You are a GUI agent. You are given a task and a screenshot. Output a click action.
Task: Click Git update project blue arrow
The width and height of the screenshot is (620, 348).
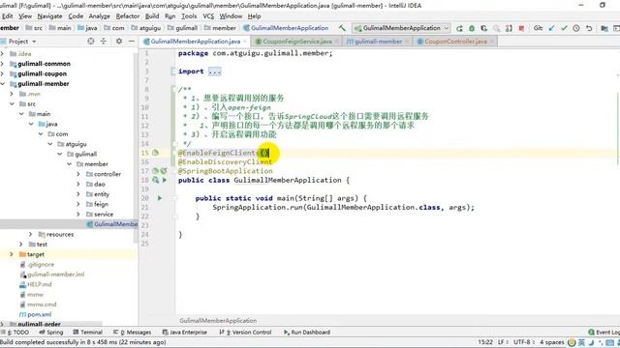pos(552,28)
